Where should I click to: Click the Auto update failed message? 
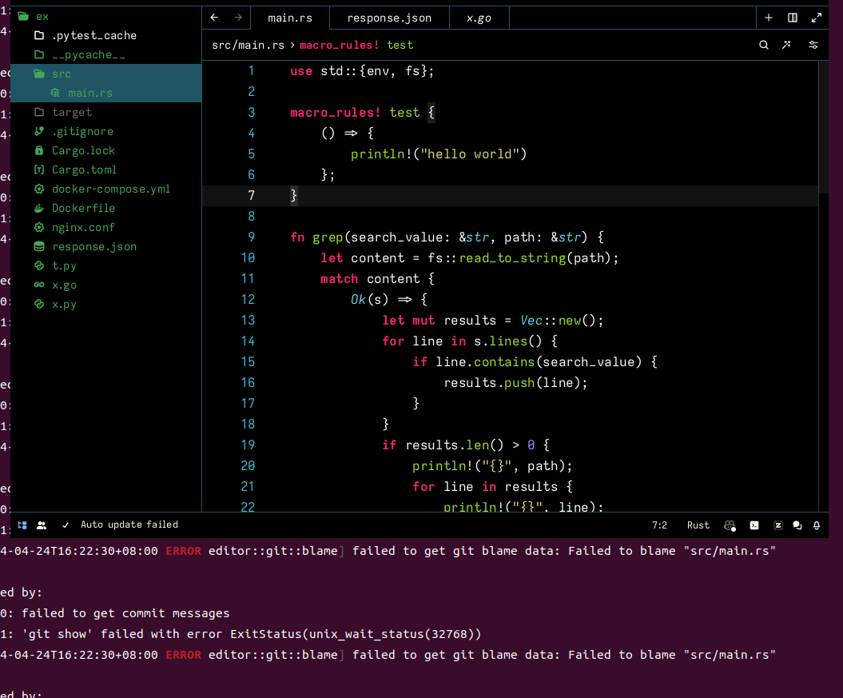tap(129, 524)
